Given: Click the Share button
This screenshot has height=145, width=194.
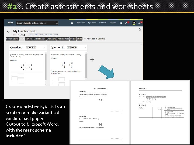Looking at the screenshot, I should click(x=79, y=39).
